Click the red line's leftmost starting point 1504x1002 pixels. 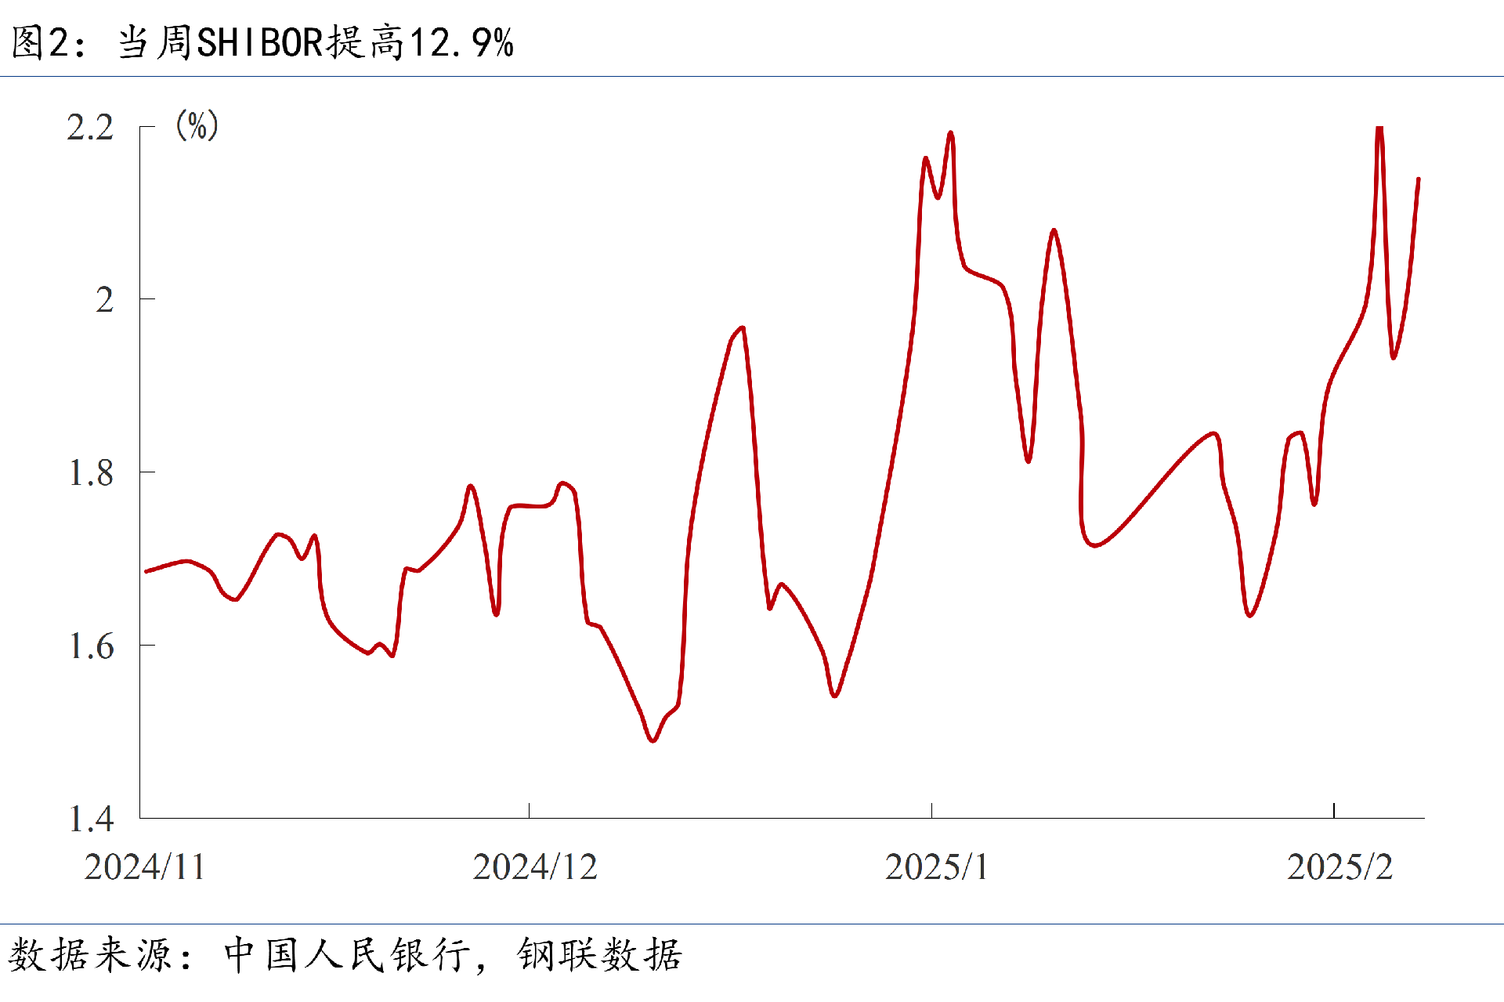click(146, 571)
